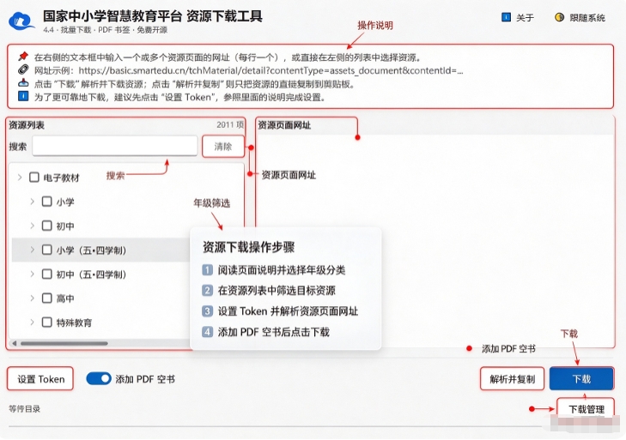Image resolution: width=626 pixels, height=440 pixels.
Task: Expand the 小学 tree node
Action: click(x=33, y=202)
